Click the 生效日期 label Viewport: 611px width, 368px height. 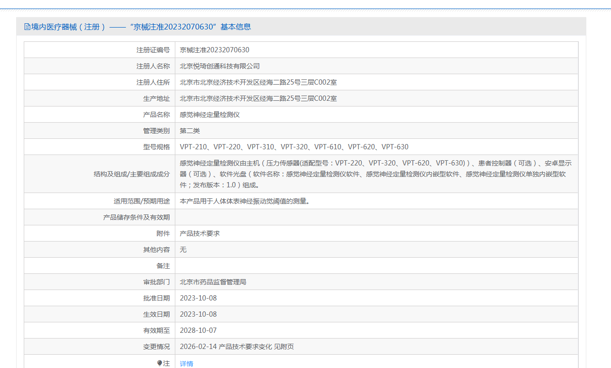(156, 314)
